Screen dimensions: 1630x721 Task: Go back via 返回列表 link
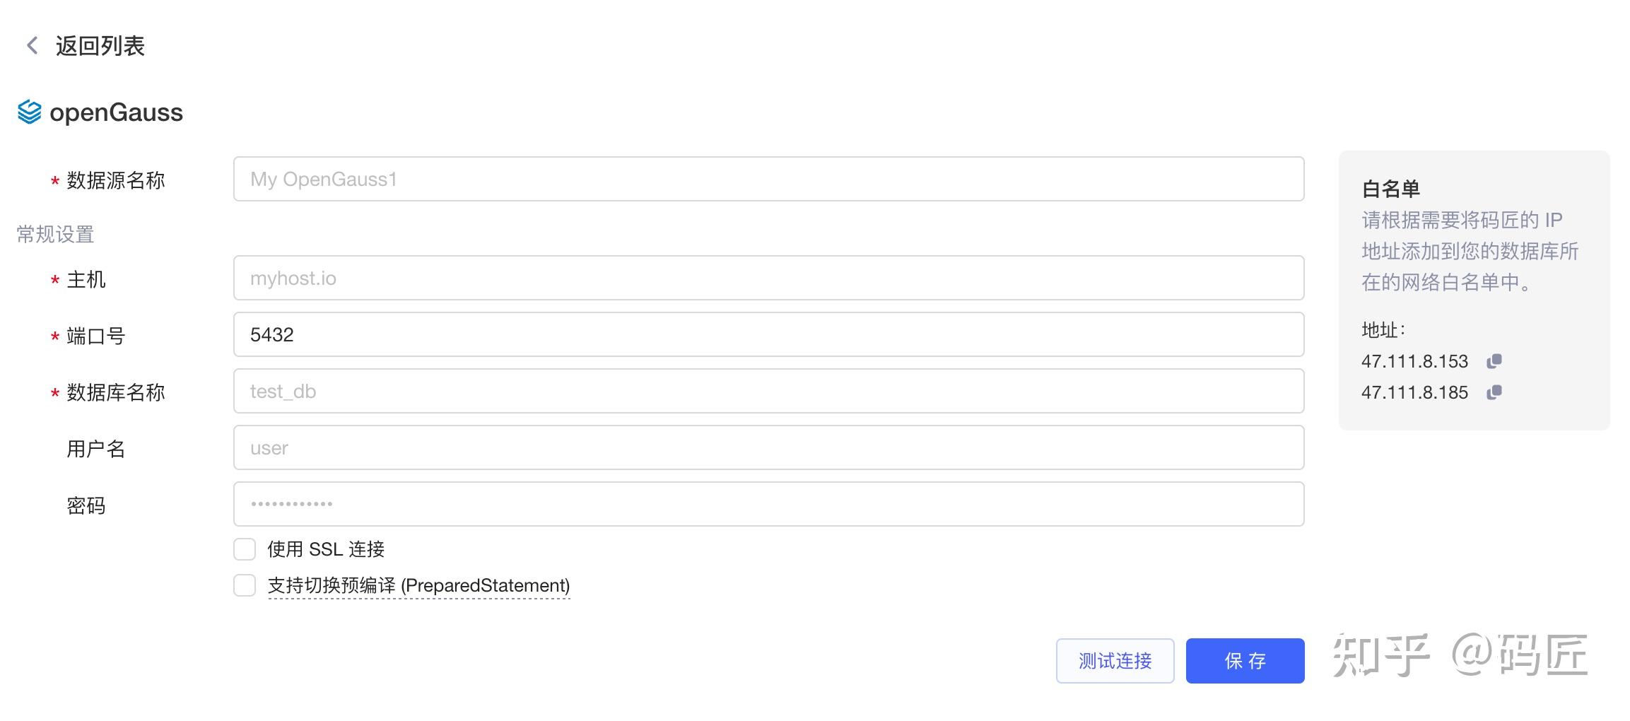pyautogui.click(x=100, y=46)
